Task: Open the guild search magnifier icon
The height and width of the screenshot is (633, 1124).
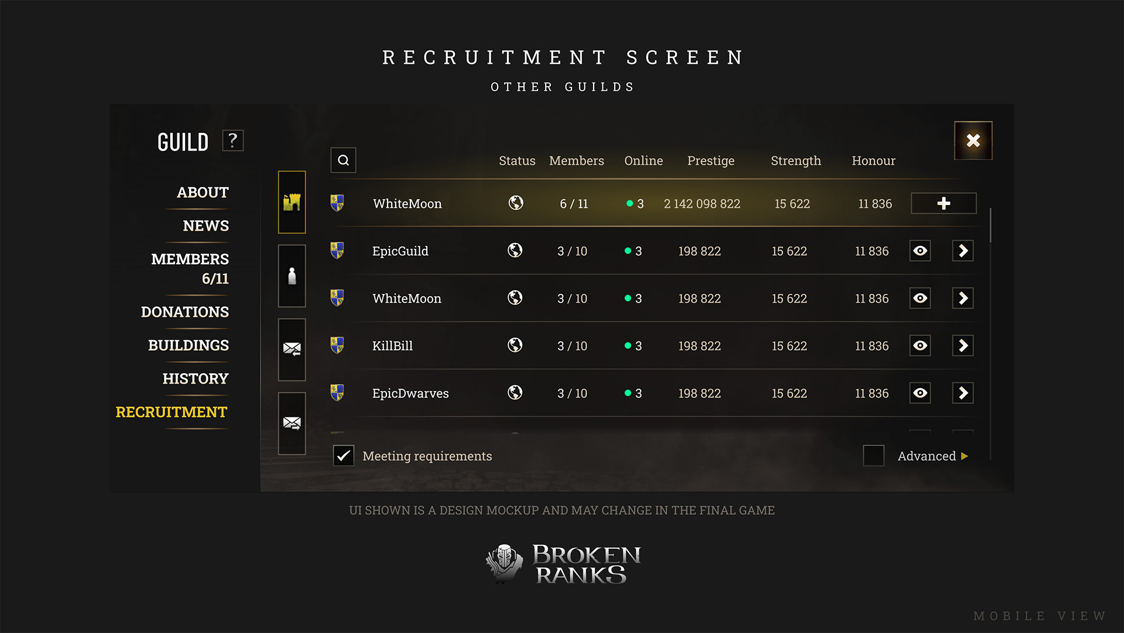Action: click(x=343, y=160)
